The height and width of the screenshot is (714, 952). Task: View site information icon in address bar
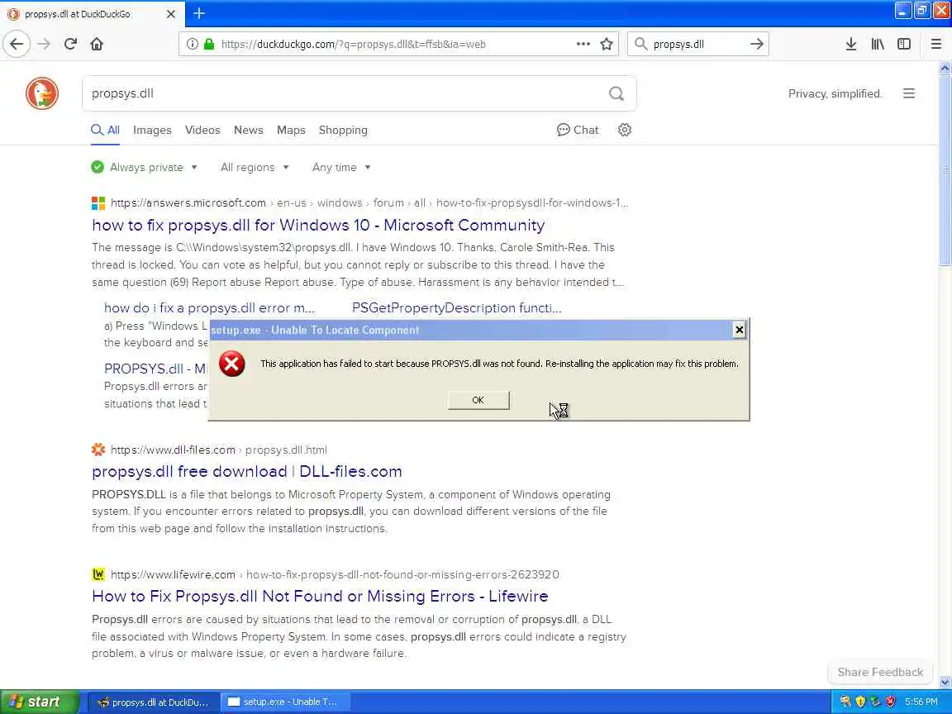(192, 44)
